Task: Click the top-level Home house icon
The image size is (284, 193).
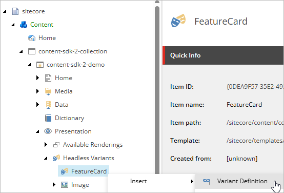Action: 32,38
